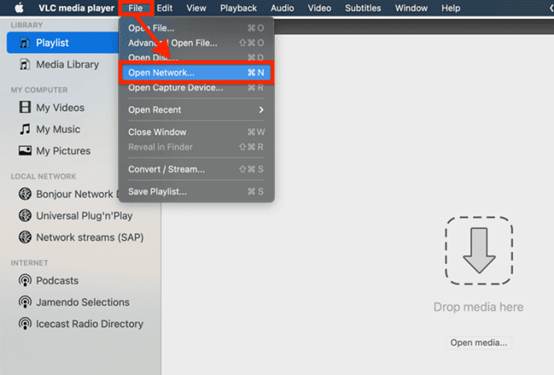Click the Icecast Radio Directory icon
The width and height of the screenshot is (554, 375).
point(25,324)
